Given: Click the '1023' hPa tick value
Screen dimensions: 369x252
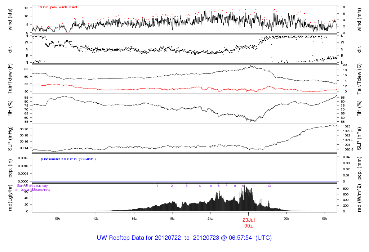Looking at the screenshot, I should point(347,126).
